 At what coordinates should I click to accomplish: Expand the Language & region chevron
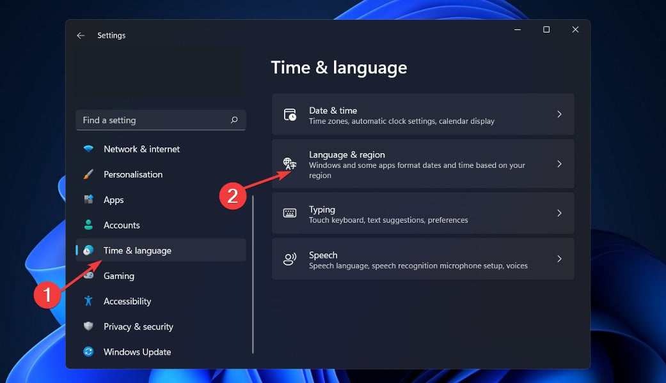click(559, 164)
